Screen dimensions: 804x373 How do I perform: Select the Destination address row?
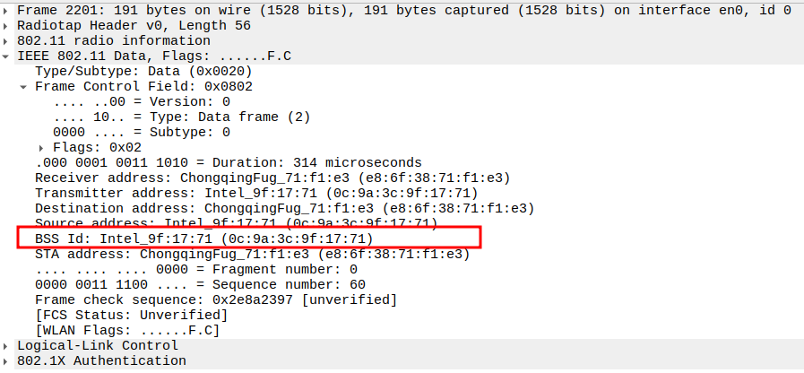(284, 208)
